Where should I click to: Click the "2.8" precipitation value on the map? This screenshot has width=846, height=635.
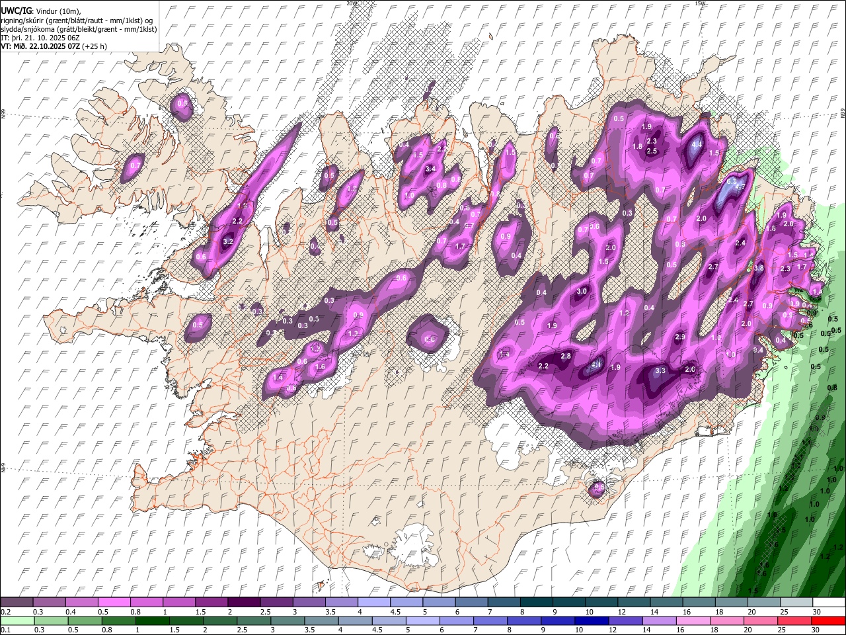pyautogui.click(x=566, y=357)
